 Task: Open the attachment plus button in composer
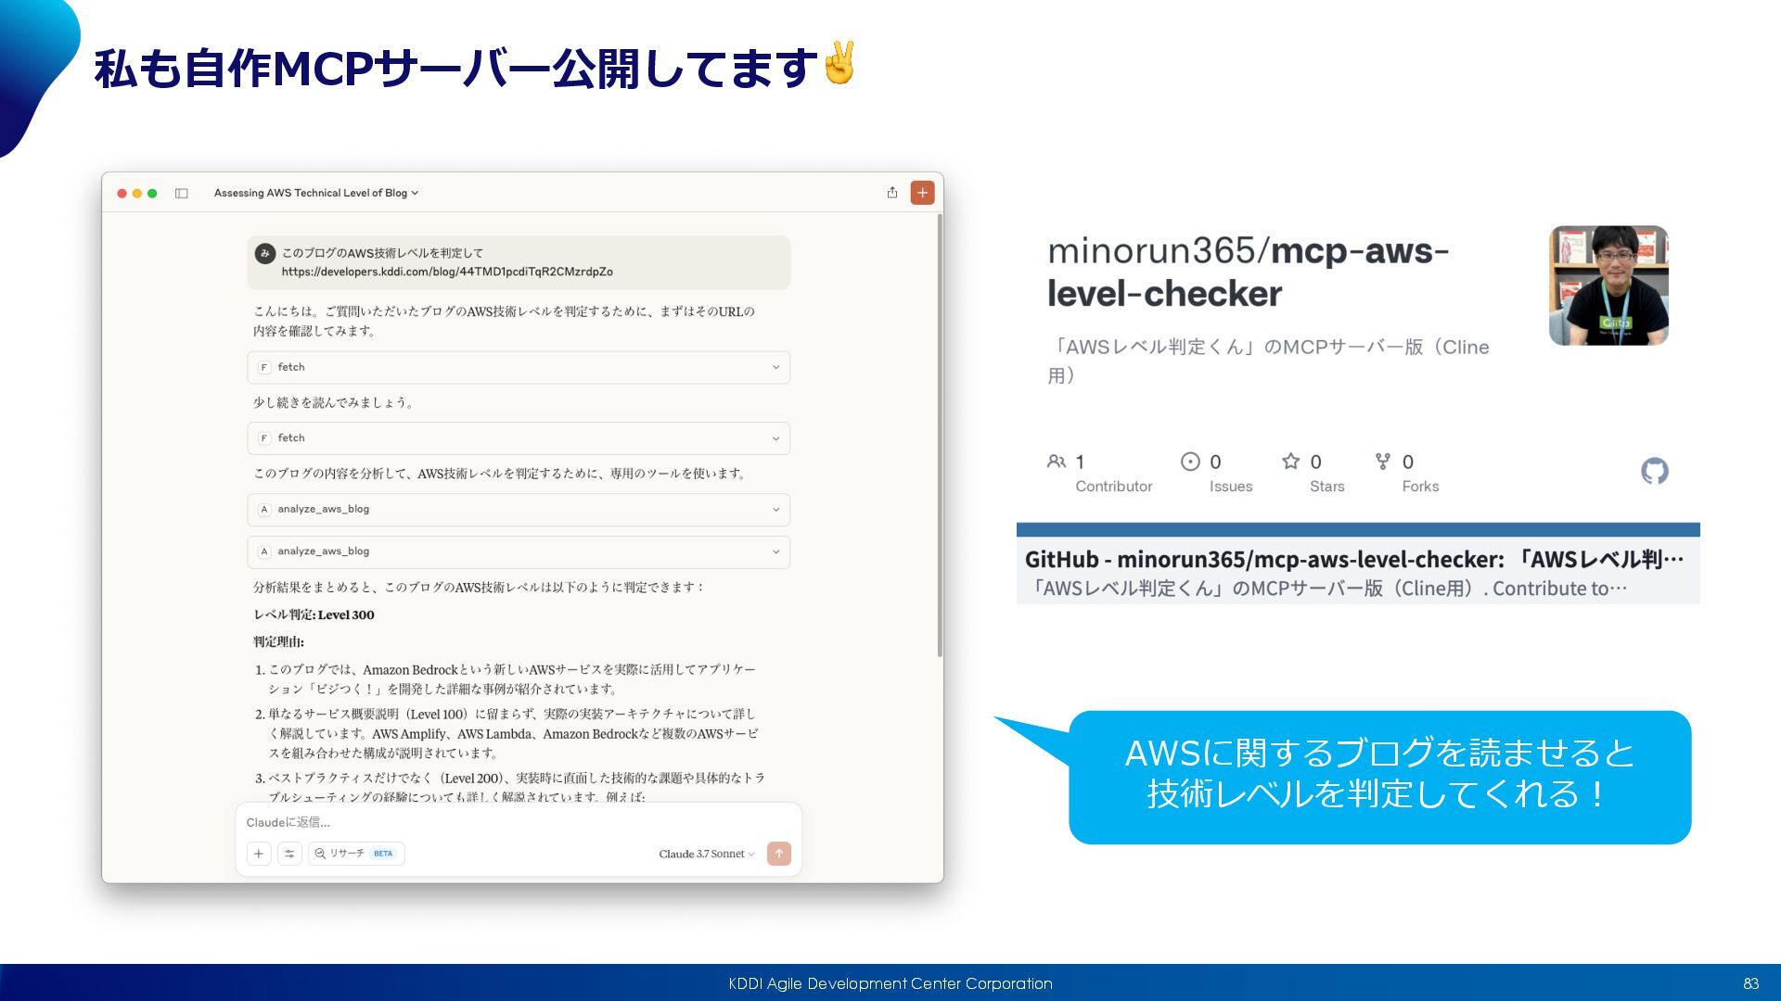coord(259,854)
